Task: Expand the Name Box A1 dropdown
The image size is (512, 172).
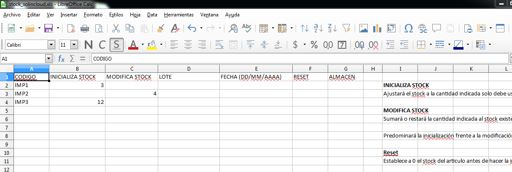Action: click(49, 59)
